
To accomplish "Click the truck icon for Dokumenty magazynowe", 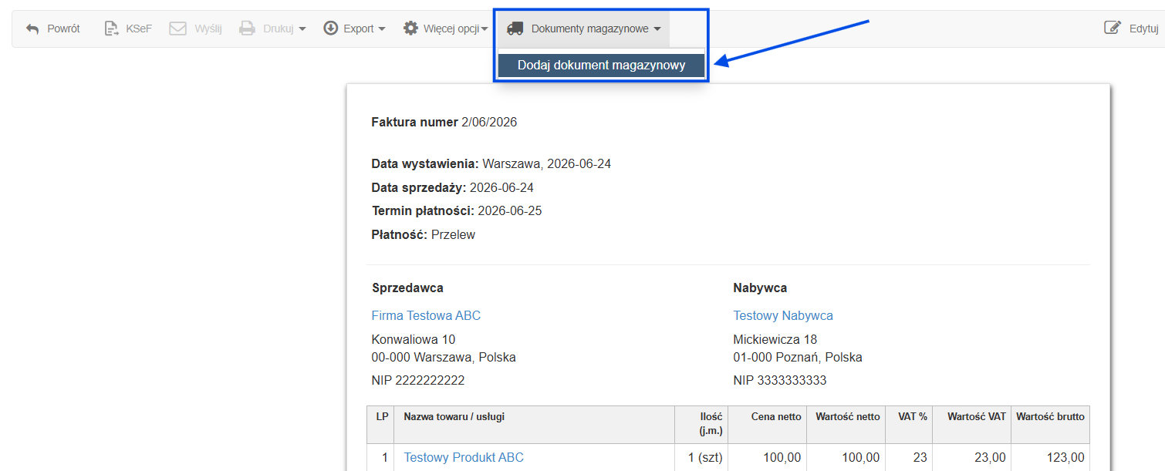I will [x=515, y=29].
